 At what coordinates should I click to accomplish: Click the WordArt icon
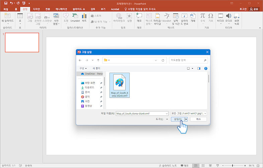(167, 16)
